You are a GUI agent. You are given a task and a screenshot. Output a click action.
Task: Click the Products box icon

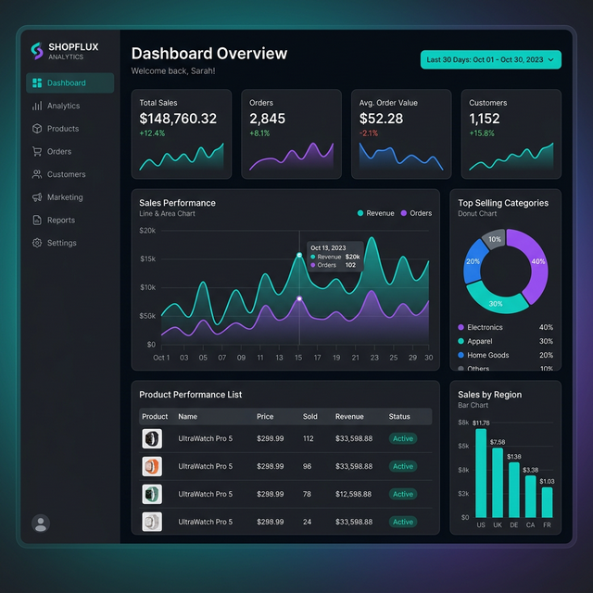(37, 129)
